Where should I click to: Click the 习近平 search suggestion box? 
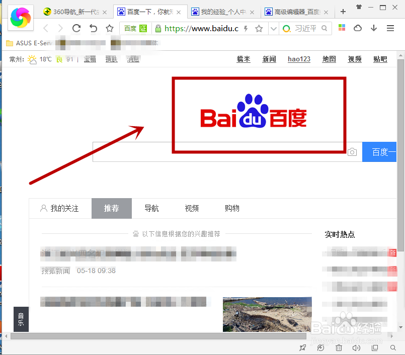[305, 28]
